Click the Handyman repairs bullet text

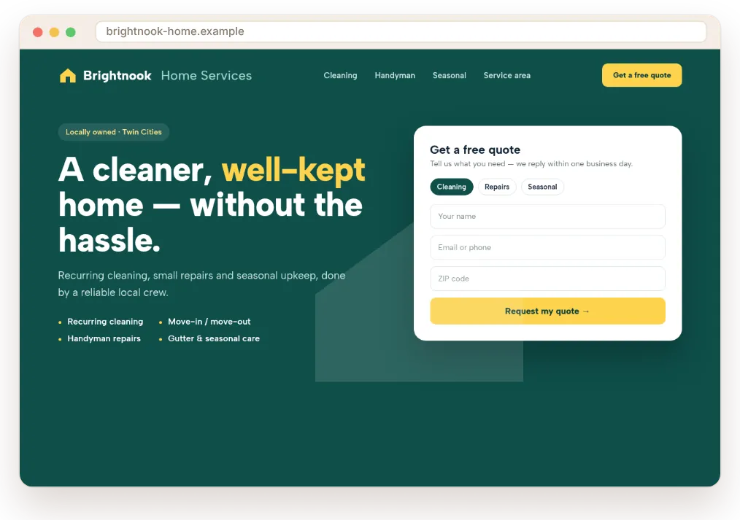[x=104, y=338]
